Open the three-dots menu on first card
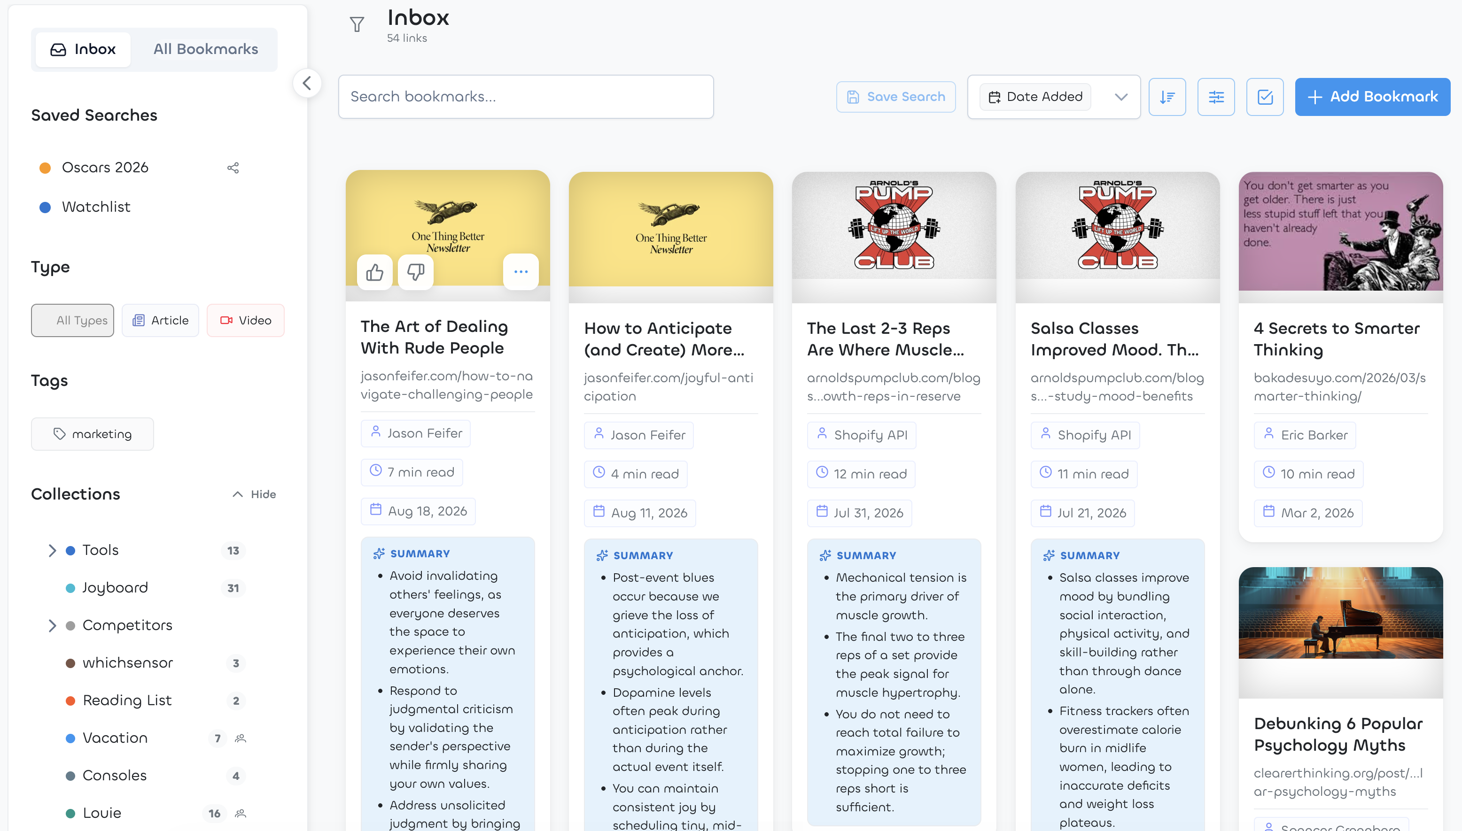This screenshot has width=1462, height=831. click(x=521, y=272)
